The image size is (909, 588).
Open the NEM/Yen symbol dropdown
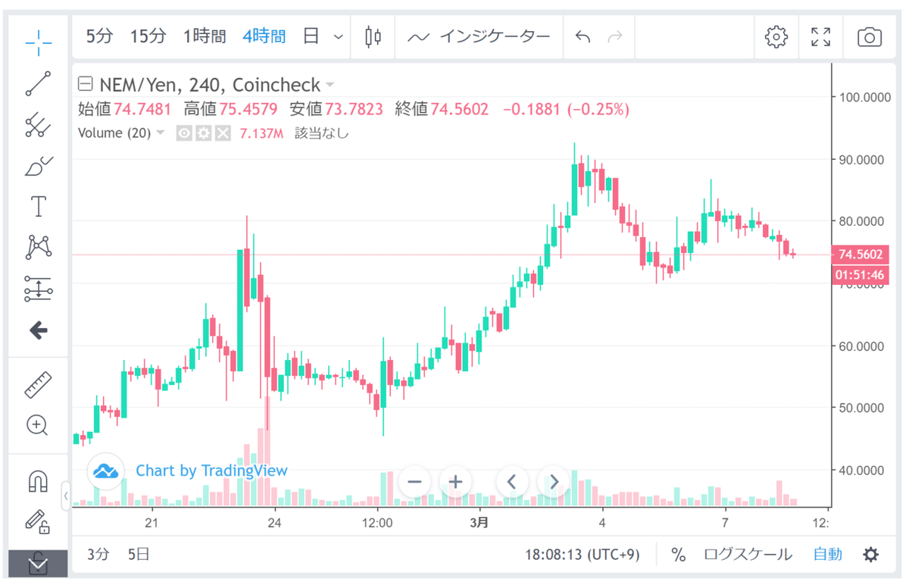coord(329,85)
